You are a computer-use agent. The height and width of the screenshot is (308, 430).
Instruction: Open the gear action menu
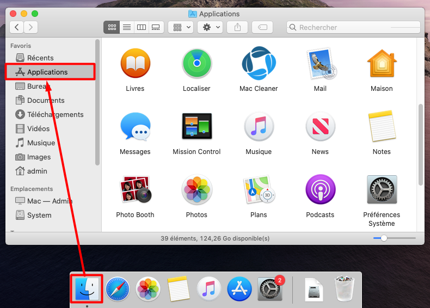tap(210, 27)
